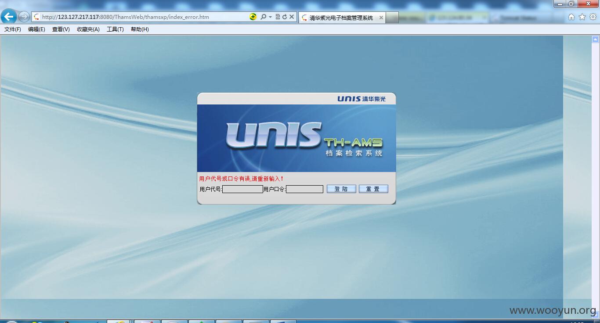Click the green compatibility icon in address bar
The width and height of the screenshot is (600, 323).
(x=253, y=17)
